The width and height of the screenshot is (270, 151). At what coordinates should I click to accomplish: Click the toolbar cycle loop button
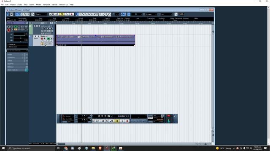pos(57,14)
